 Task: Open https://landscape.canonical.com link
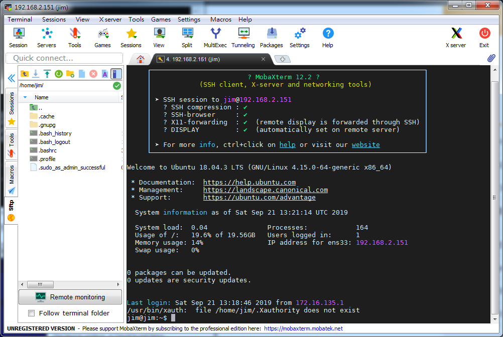tap(265, 190)
